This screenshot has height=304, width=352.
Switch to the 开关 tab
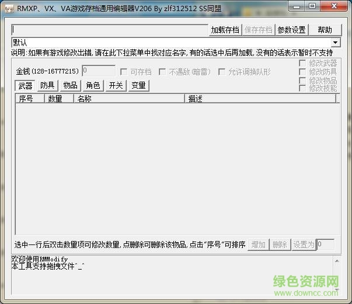coord(116,85)
